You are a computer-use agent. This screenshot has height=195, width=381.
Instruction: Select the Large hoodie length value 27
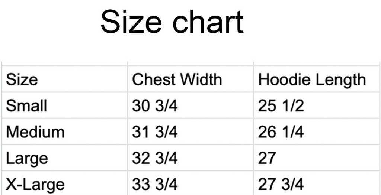pyautogui.click(x=267, y=158)
